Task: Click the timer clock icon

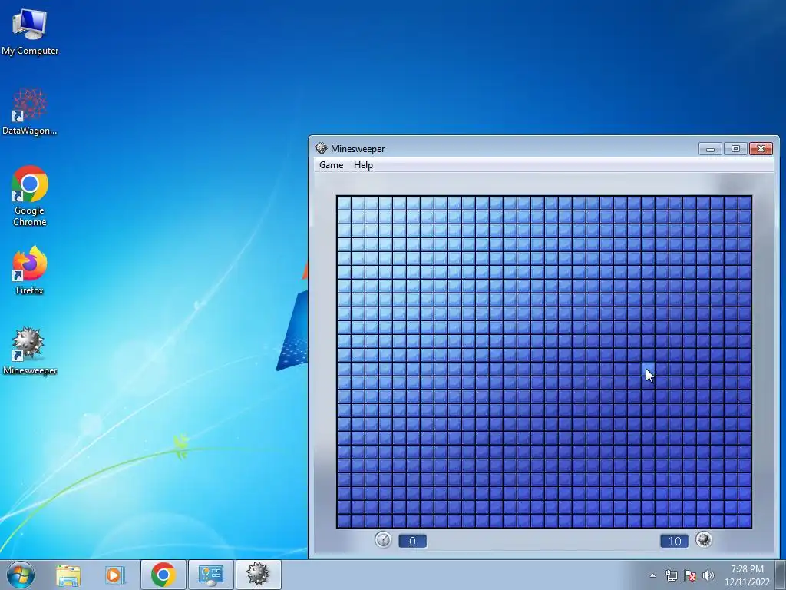Action: (x=383, y=540)
